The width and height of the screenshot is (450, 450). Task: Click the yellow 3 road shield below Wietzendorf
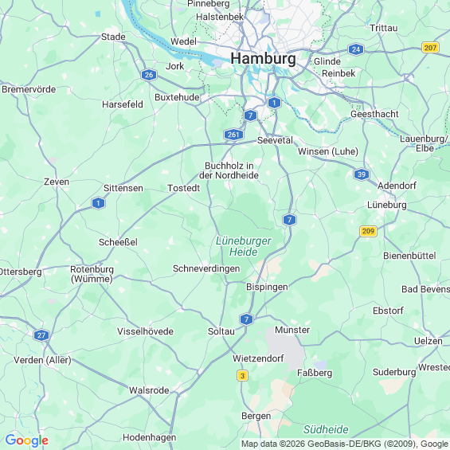pyautogui.click(x=242, y=376)
